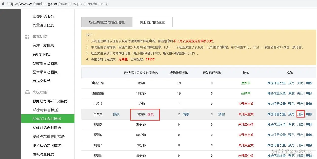Click the 功能介绍 rule name
This screenshot has width=317, height=159.
(98, 83)
